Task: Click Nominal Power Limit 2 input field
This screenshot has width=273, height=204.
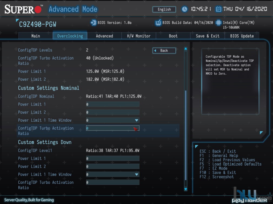Action: [113, 112]
